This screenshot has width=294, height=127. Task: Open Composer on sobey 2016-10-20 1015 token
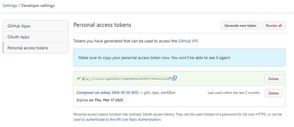107,93
